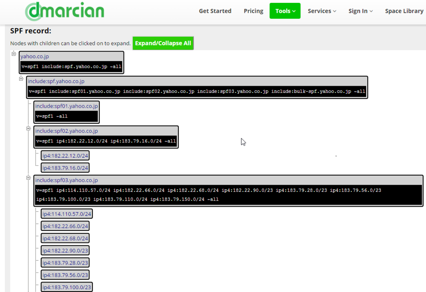This screenshot has height=292, width=426.
Task: Collapse the include:spf02.yahoo.co.jp node
Action: 28,128
